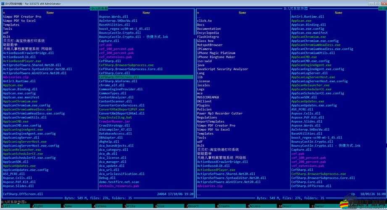Select the License folder

(x=203, y=81)
